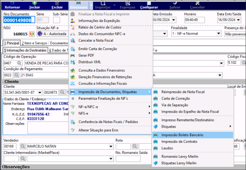Click the Distribuir XML save icon
This screenshot has width=246, height=170.
tap(73, 62)
